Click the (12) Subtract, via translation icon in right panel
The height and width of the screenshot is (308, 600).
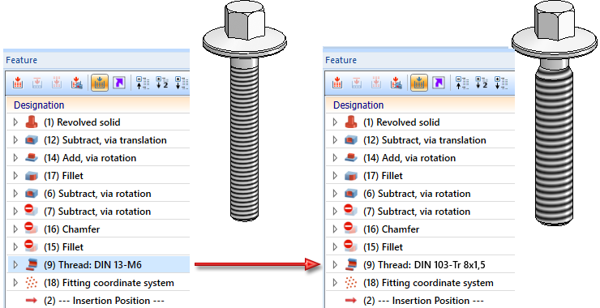pyautogui.click(x=351, y=140)
